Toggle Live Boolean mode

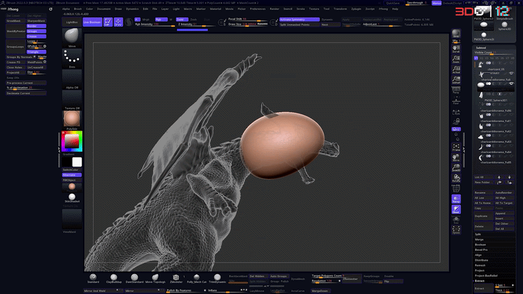(92, 22)
